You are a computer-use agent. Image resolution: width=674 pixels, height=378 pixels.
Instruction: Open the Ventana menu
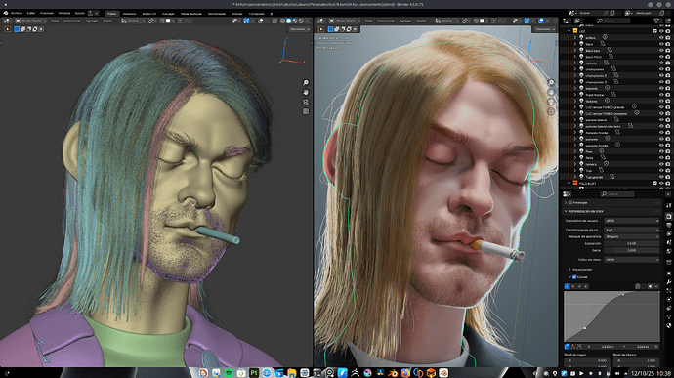coord(64,14)
